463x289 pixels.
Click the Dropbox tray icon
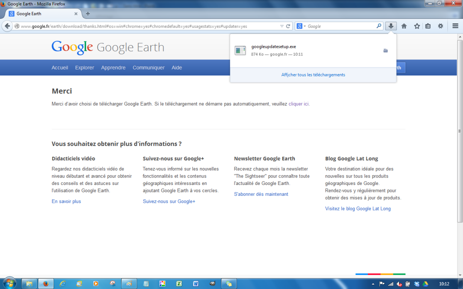point(417,284)
